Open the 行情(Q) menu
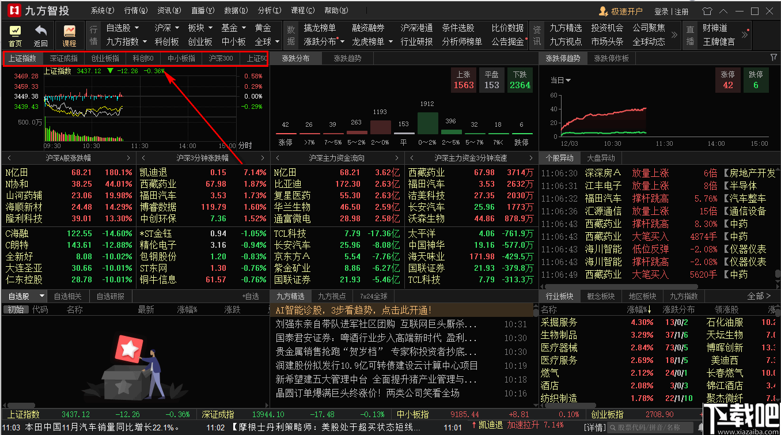Viewport: 781px width, 435px height. tap(136, 11)
